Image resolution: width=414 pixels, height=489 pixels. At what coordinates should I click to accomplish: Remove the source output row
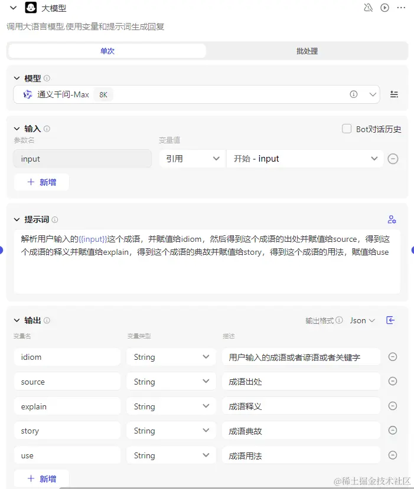coord(393,381)
